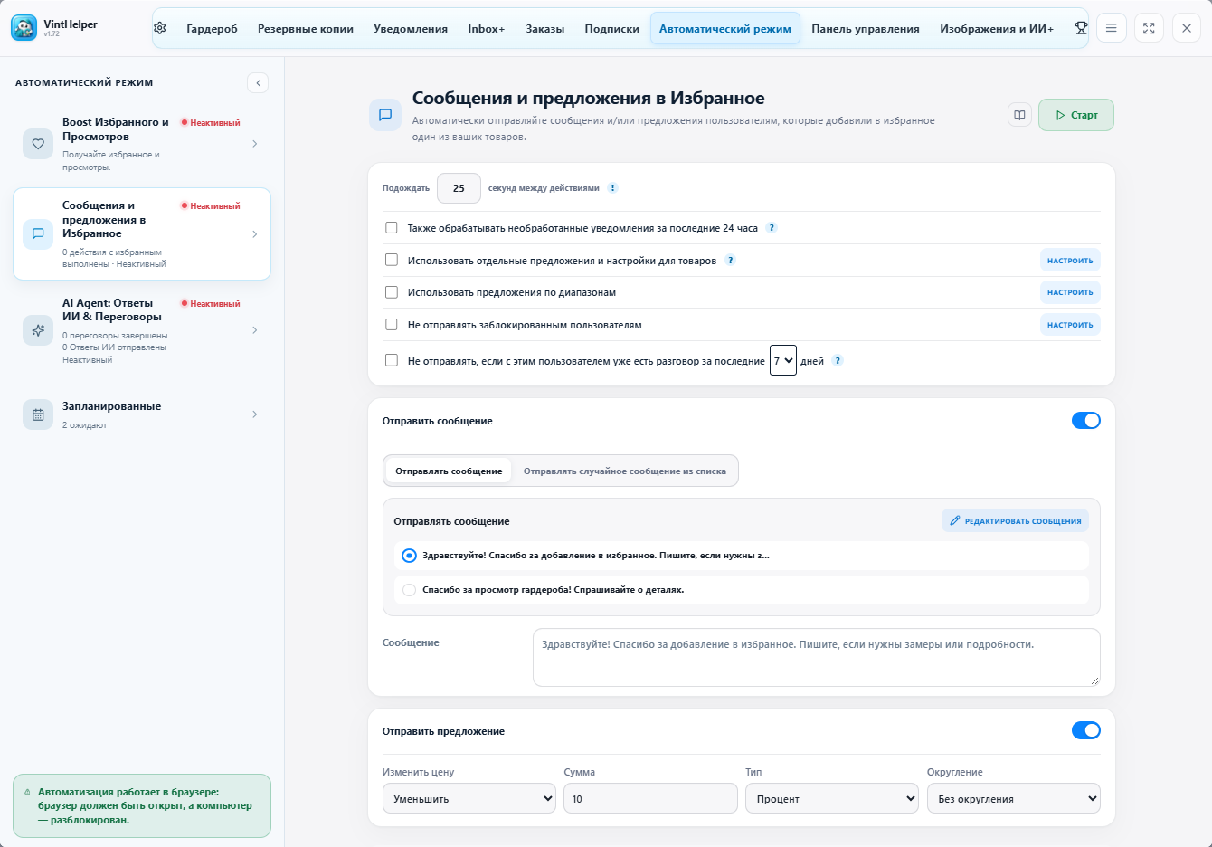Check Использовать отдельные предложения и настройки
The height and width of the screenshot is (847, 1212).
click(x=392, y=260)
